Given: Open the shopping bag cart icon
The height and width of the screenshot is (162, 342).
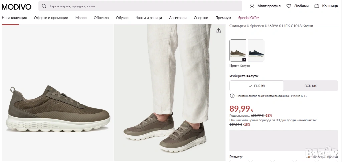Looking at the screenshot, I should (317, 6).
